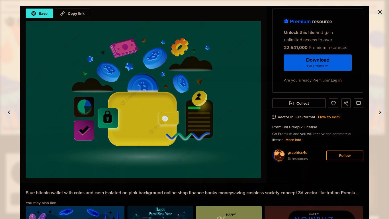
Task: Open the Happy Nowruz related thumbnail
Action: point(314,212)
